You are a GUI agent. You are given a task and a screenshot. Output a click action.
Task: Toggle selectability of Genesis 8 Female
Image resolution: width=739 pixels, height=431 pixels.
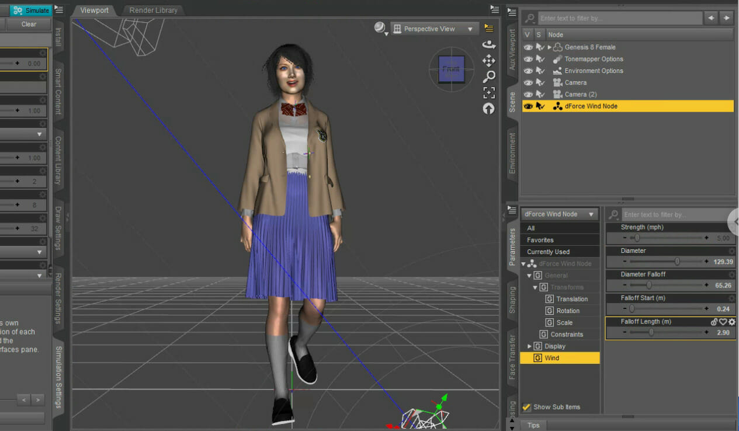click(x=540, y=47)
